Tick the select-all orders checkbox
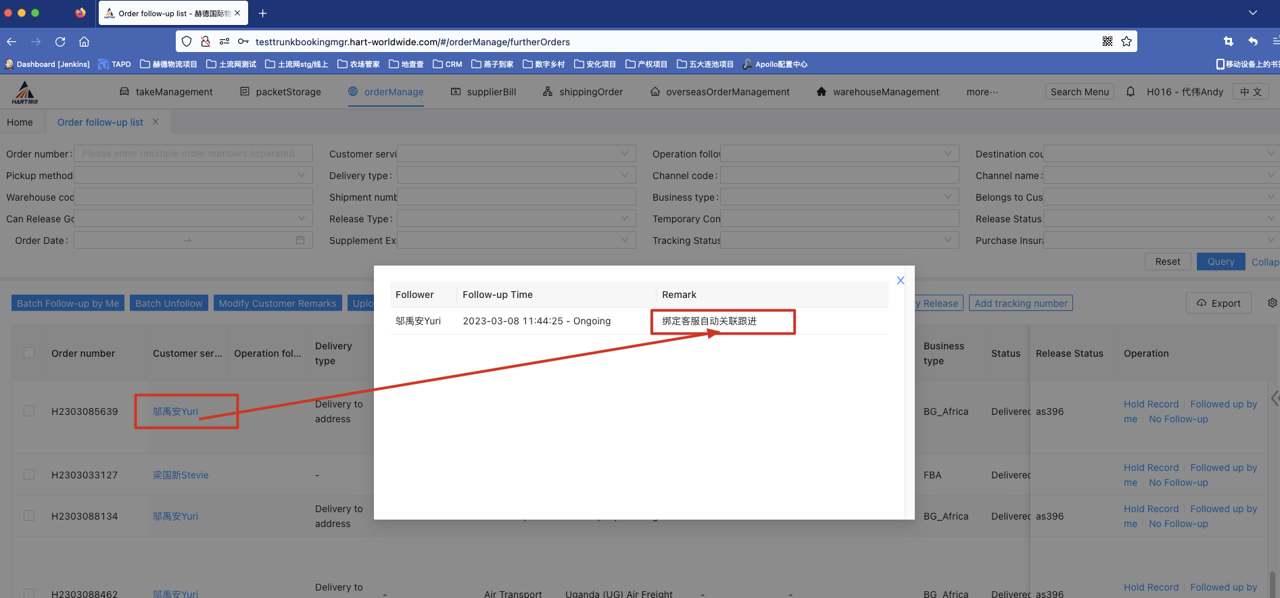This screenshot has width=1280, height=598. (29, 353)
